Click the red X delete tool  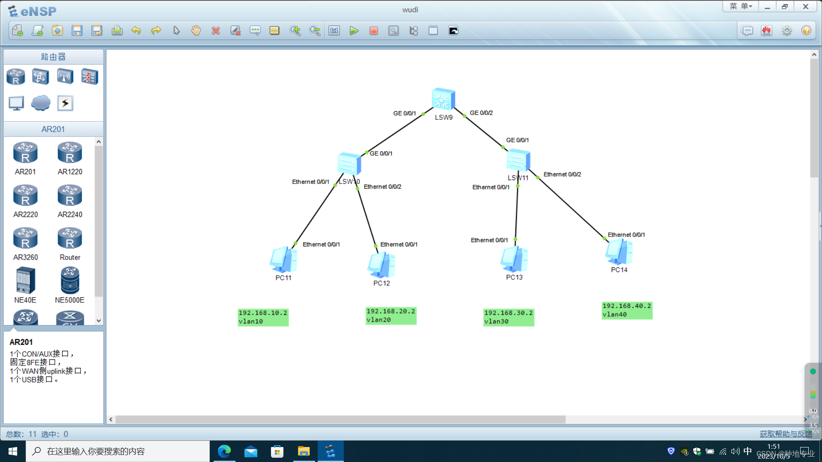[216, 31]
